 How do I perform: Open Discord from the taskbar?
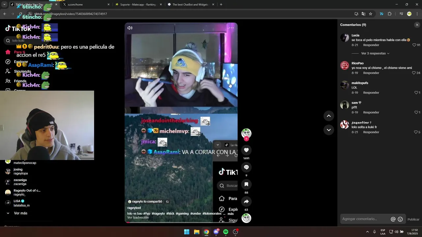[x=216, y=232]
